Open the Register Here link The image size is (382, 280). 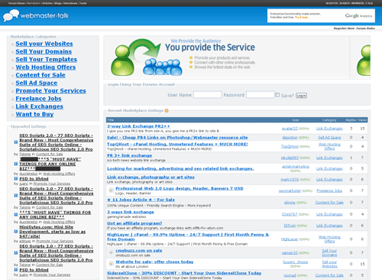pos(344,28)
